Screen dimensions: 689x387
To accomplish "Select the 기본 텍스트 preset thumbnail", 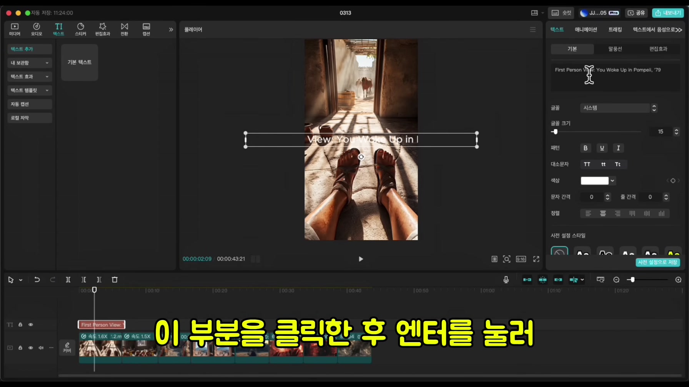I will (x=80, y=62).
